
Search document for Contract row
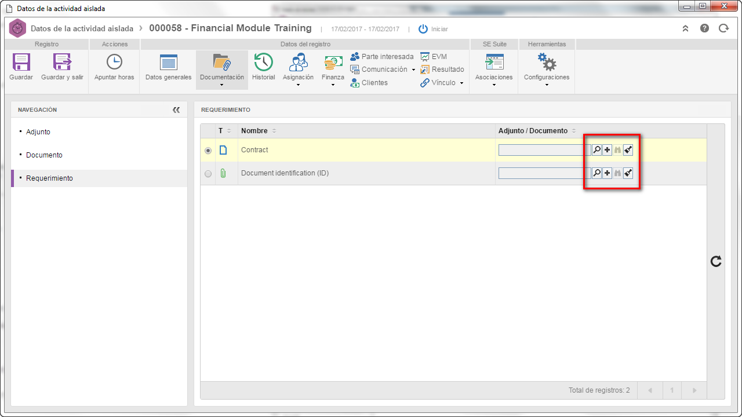pos(596,150)
